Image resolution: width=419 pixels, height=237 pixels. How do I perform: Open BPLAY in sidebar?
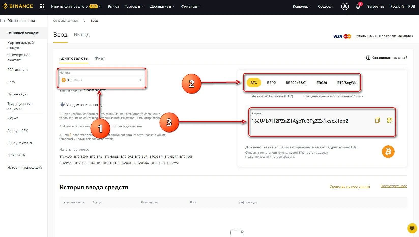(13, 118)
